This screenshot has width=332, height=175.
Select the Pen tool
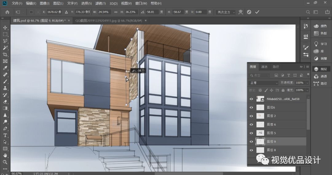(x=5, y=128)
